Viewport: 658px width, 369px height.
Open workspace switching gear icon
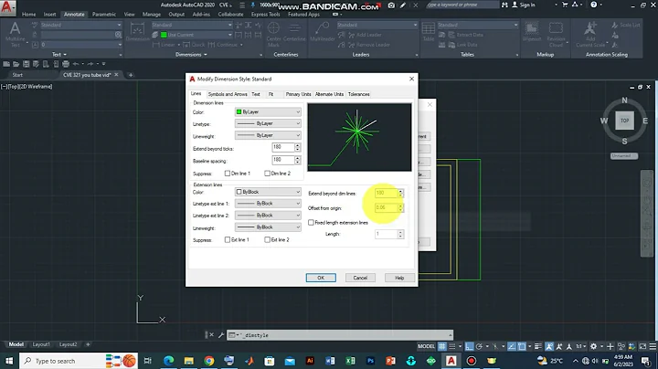pos(593,346)
